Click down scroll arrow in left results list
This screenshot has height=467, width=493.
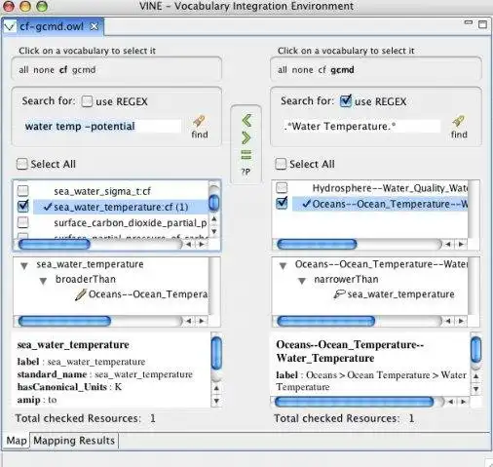(x=214, y=231)
